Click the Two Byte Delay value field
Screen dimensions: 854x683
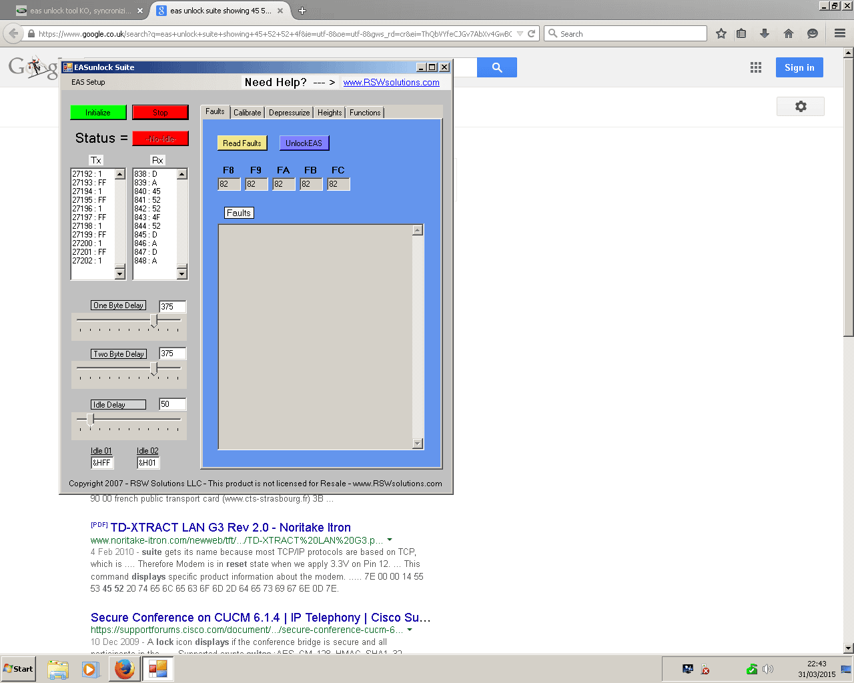coord(172,354)
